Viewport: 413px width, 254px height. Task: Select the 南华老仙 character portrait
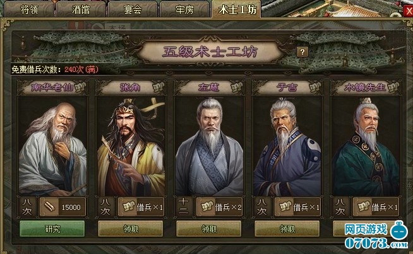click(x=52, y=146)
